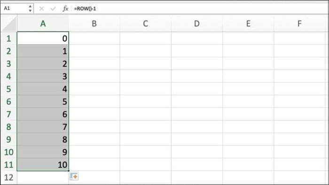Click the Name Box up arrow
Viewport: 329px width, 185px height.
30,7
